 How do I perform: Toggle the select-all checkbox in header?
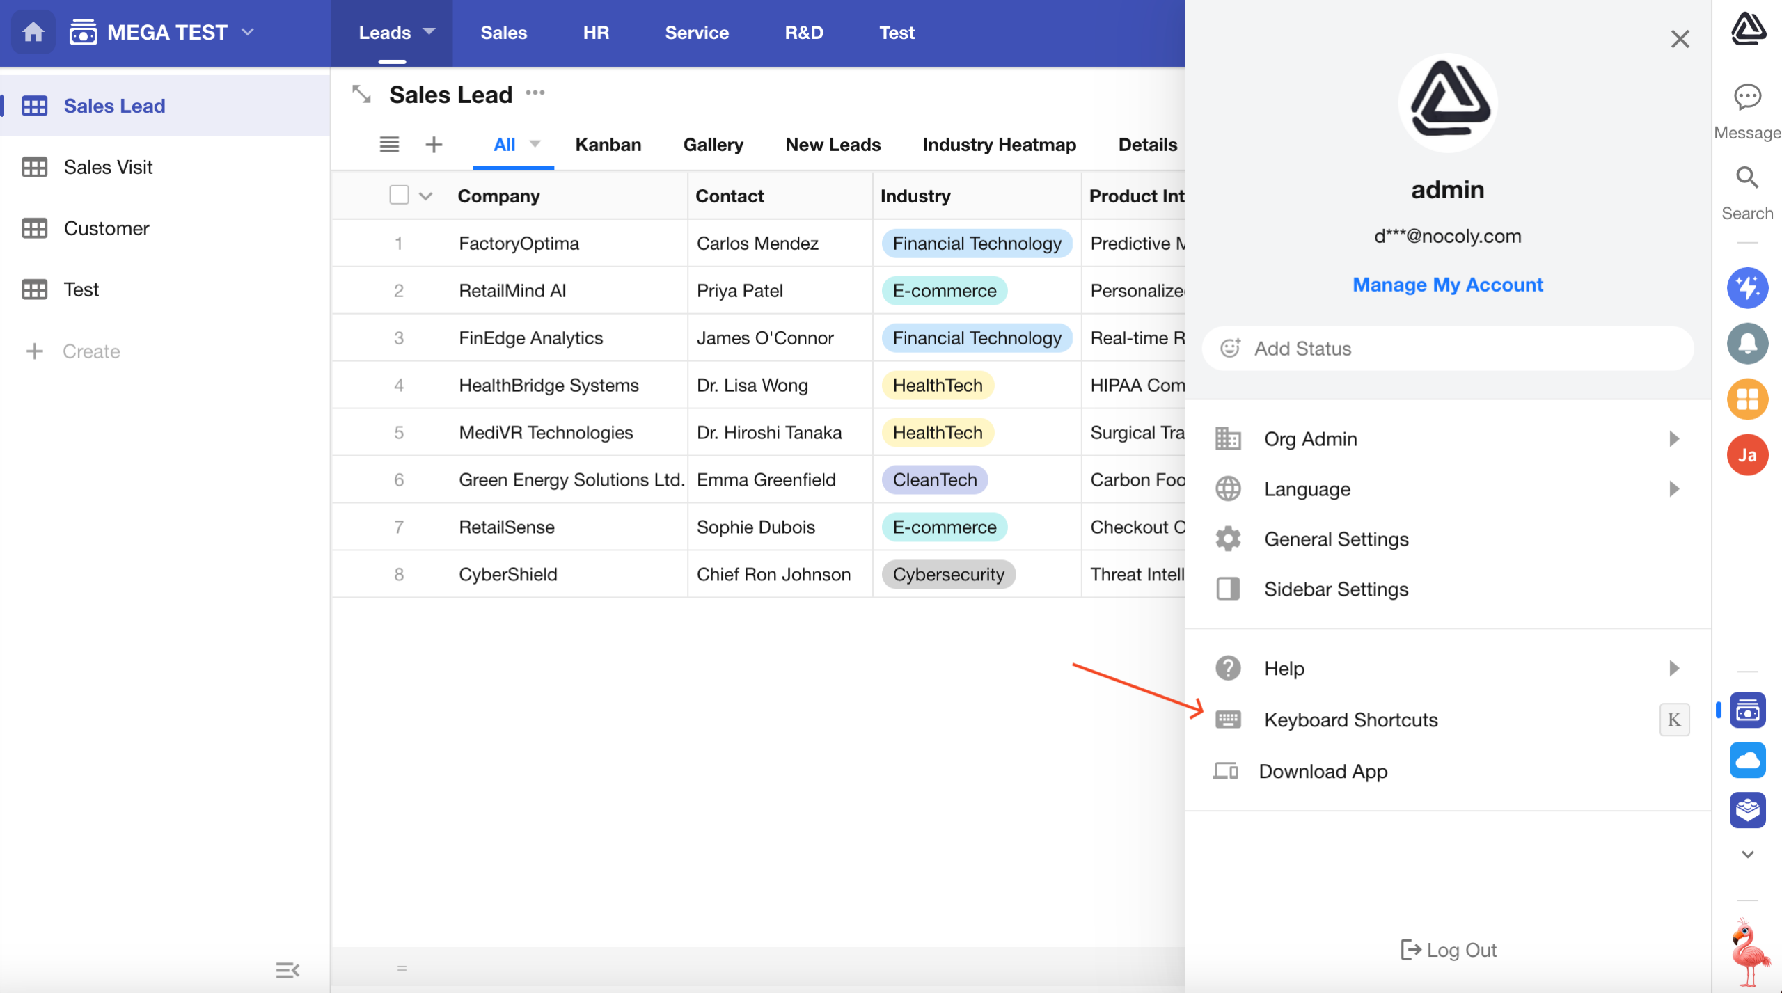[x=399, y=195]
